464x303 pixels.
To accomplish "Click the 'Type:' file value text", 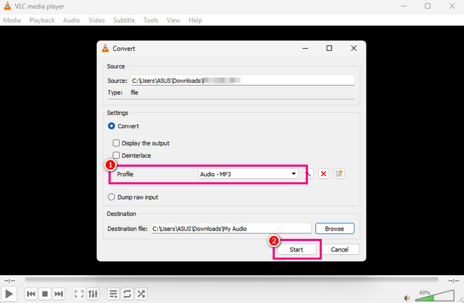I will pos(135,93).
